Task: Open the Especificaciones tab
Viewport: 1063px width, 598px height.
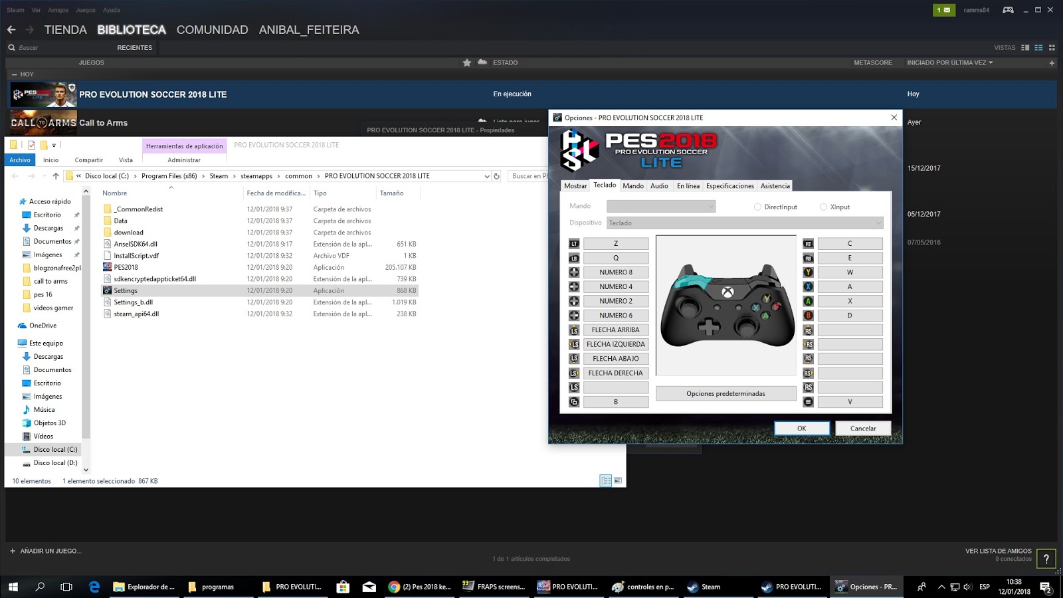Action: point(730,186)
